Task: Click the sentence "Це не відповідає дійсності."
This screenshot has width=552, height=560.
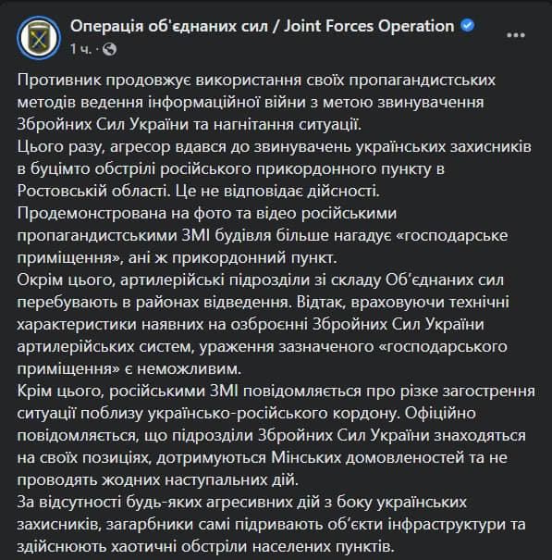Action: point(277,191)
